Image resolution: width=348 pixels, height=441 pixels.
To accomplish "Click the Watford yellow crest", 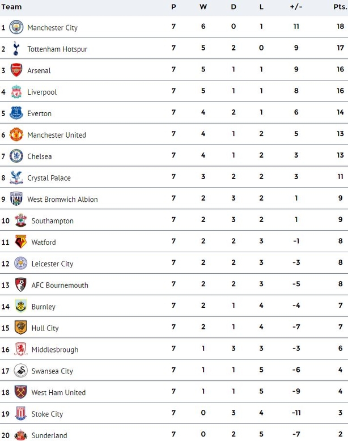I will pos(20,242).
